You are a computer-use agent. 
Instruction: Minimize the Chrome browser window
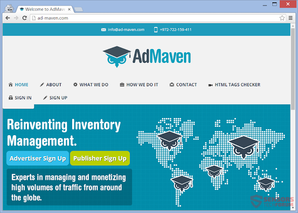click(265, 5)
